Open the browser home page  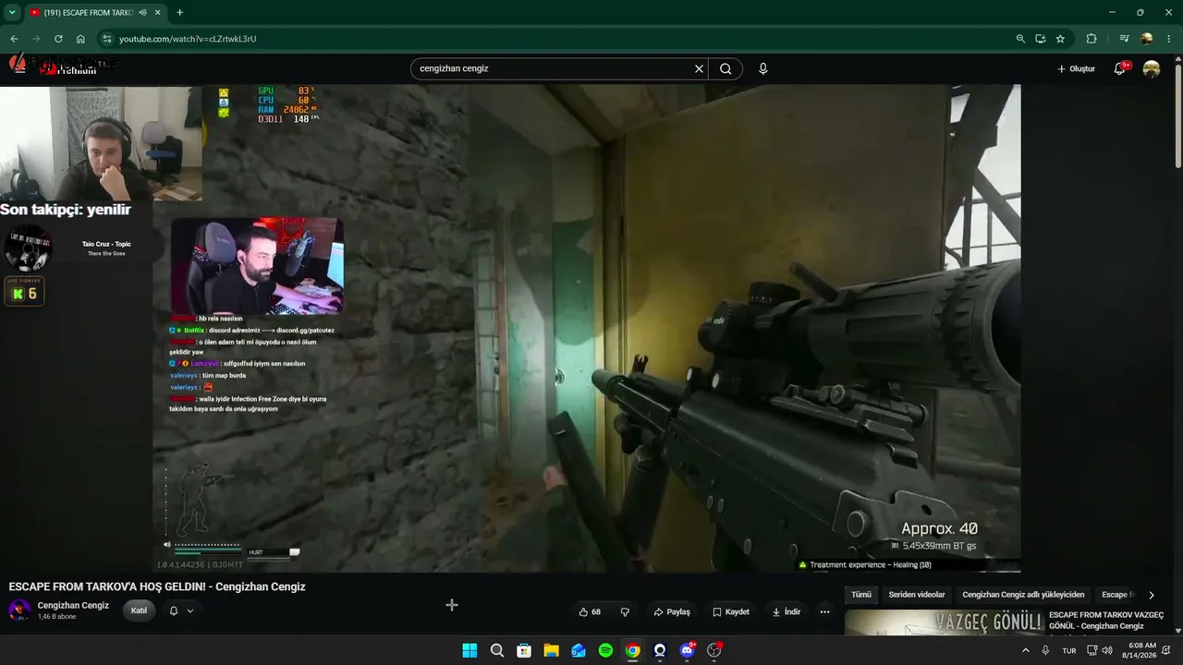[80, 39]
